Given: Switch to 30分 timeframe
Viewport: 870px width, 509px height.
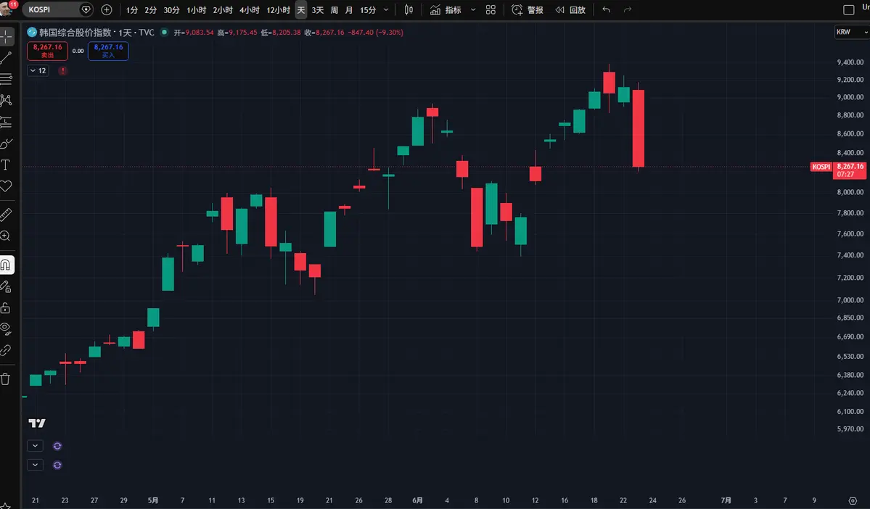Looking at the screenshot, I should point(171,10).
